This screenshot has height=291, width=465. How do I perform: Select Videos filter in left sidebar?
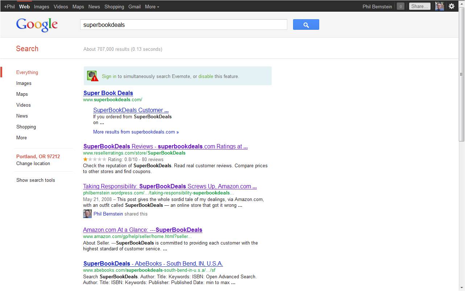point(24,105)
